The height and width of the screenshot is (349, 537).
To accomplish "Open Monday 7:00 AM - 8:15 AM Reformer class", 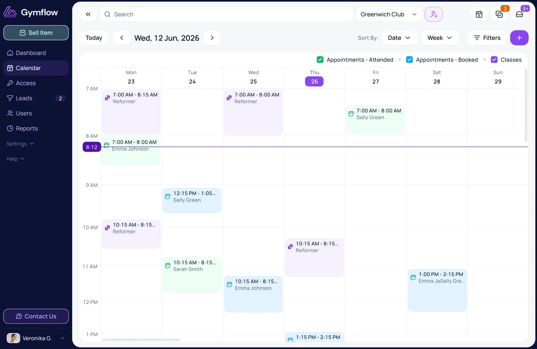I will (x=131, y=112).
